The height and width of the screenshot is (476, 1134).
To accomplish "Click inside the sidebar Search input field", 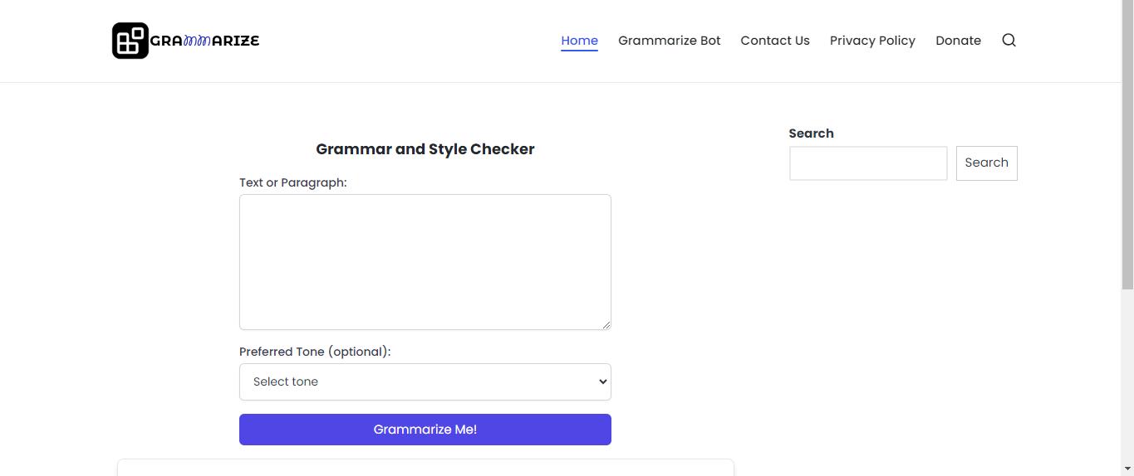I will tap(868, 163).
